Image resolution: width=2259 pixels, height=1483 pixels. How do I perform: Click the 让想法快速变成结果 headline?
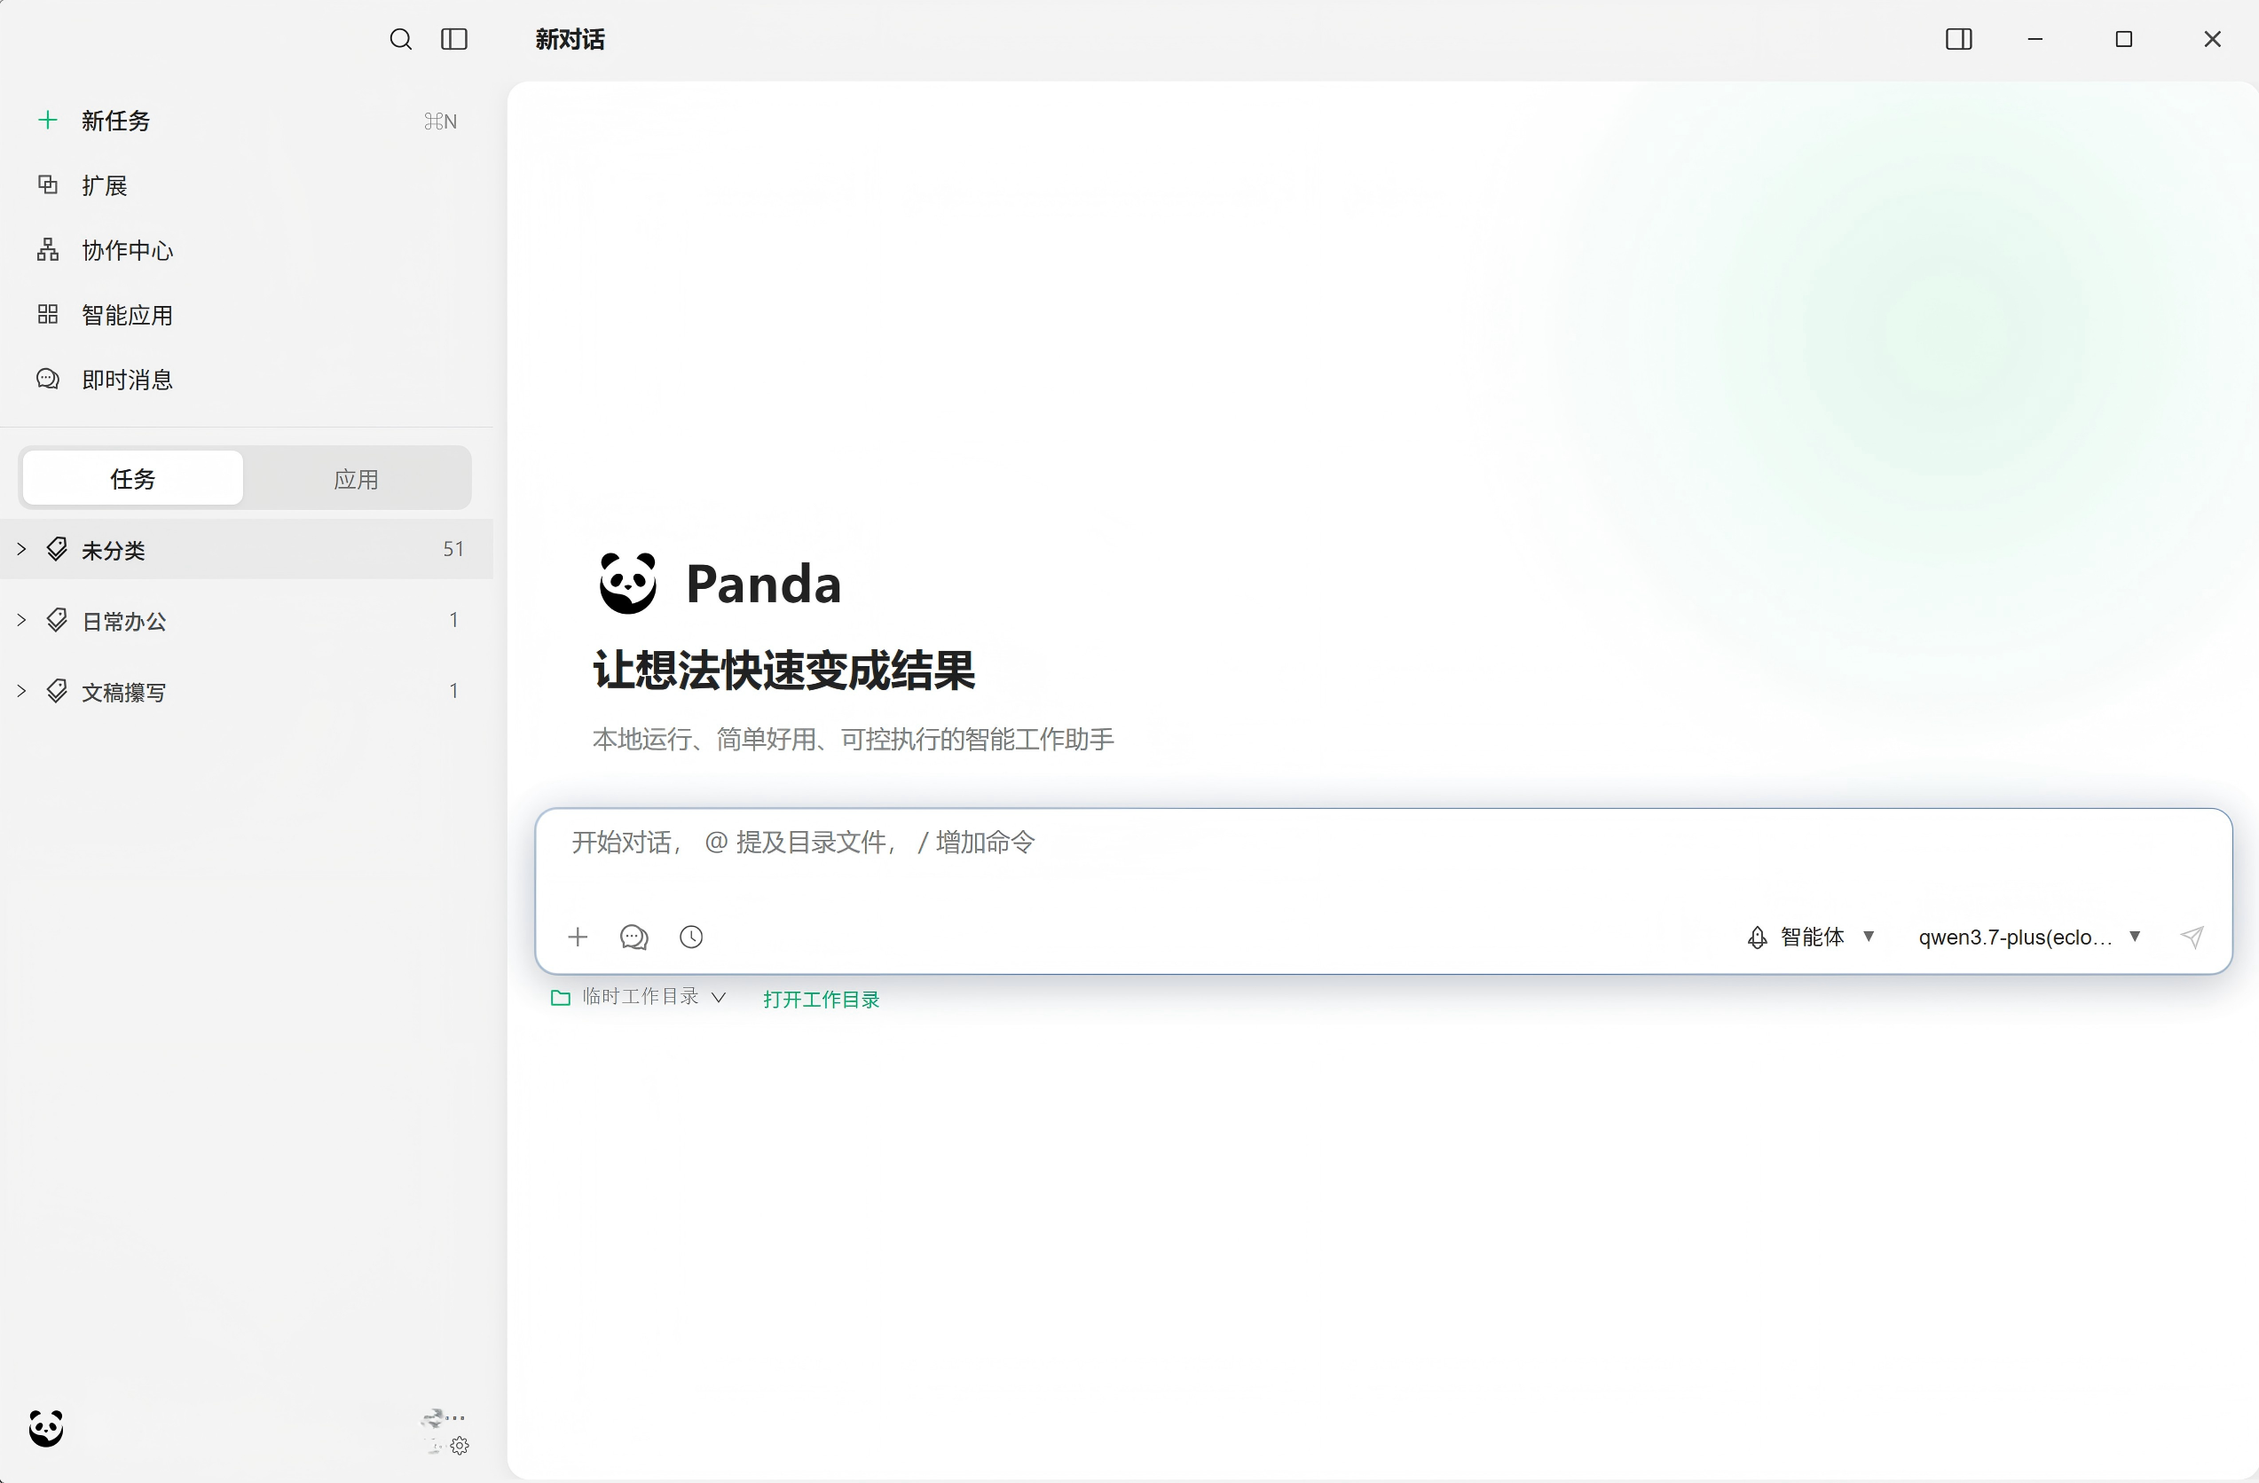784,670
